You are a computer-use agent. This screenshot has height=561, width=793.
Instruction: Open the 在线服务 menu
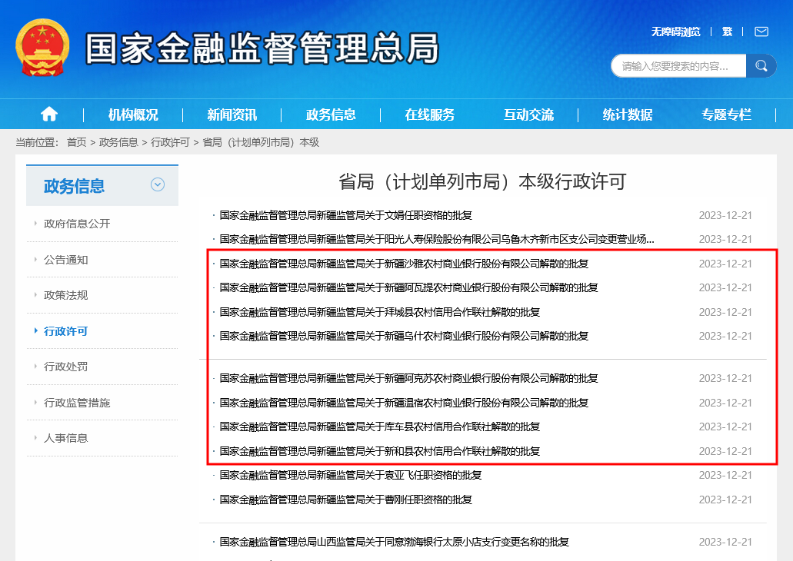[x=430, y=115]
